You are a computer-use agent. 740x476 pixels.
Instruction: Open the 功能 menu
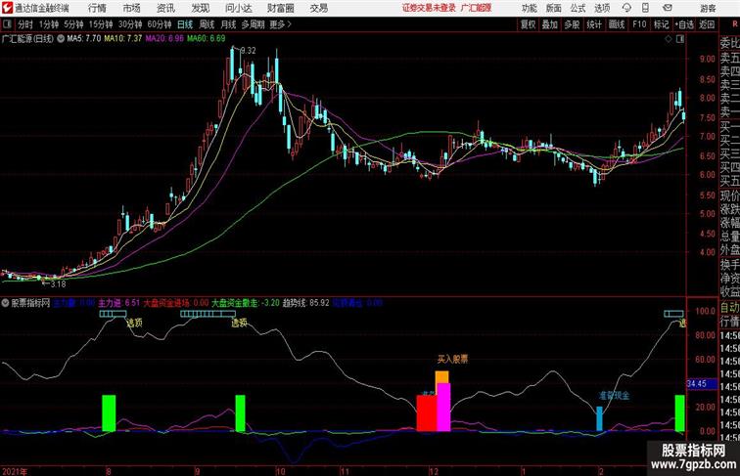[530, 8]
